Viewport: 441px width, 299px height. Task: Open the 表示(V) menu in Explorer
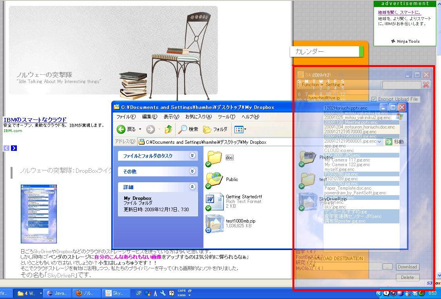point(171,116)
